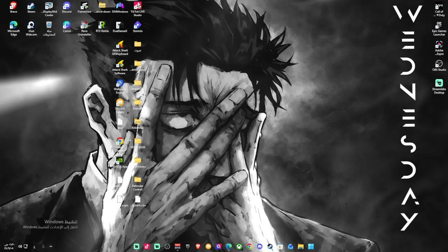448x252 pixels.
Task: Select the Google Chrome desktop shortcut
Action: (x=120, y=145)
